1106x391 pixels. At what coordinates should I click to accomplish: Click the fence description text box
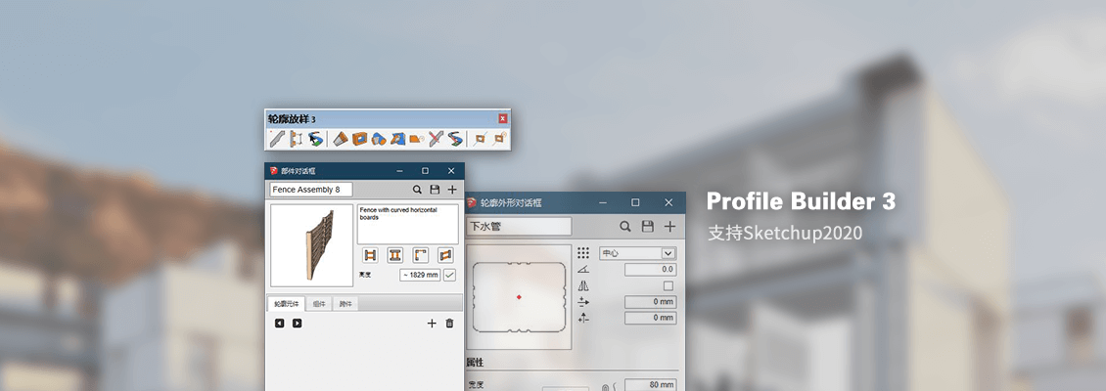[x=408, y=224]
